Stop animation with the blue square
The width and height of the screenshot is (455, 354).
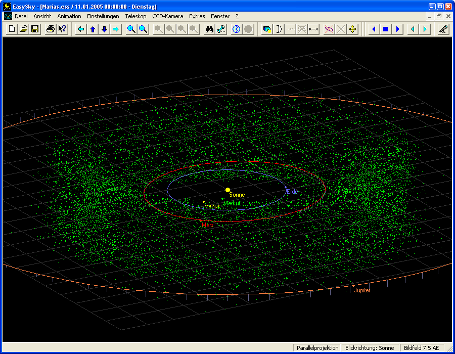385,29
